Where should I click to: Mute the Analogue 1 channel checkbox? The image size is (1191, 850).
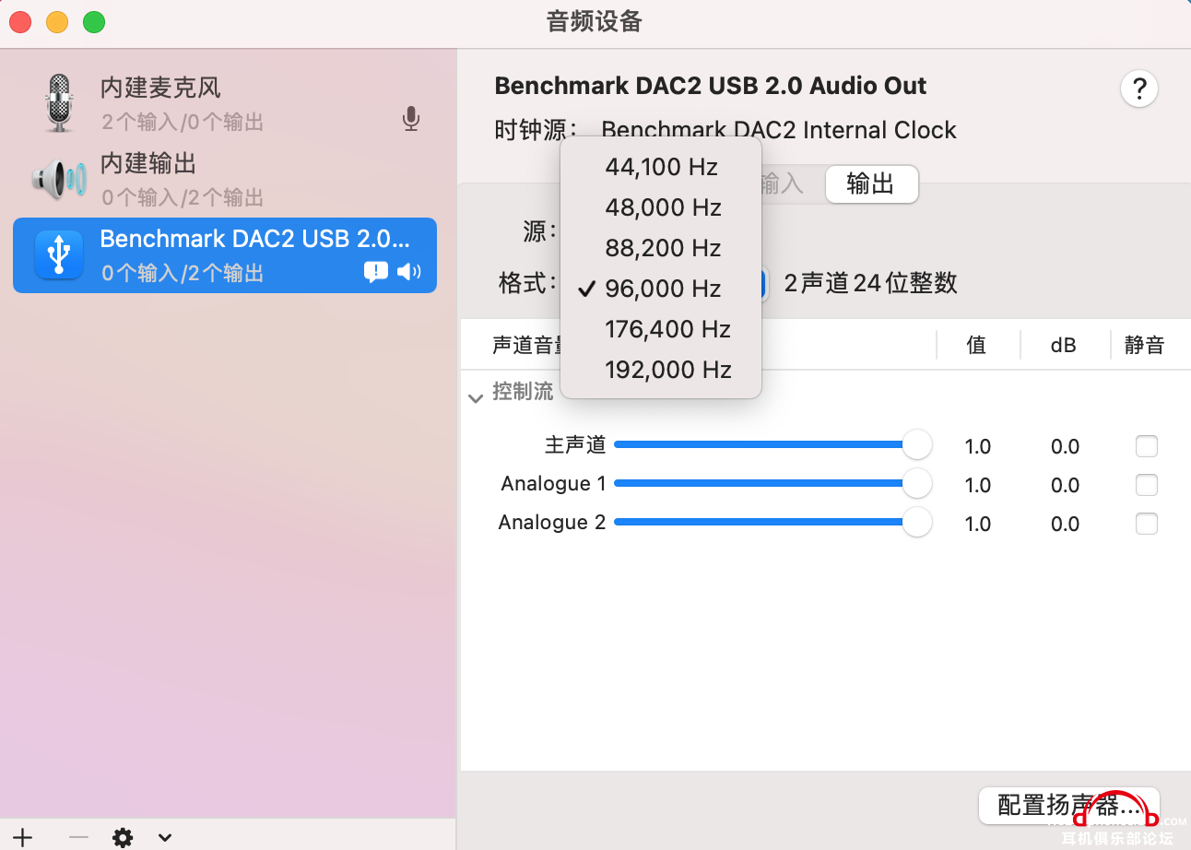[x=1147, y=485]
